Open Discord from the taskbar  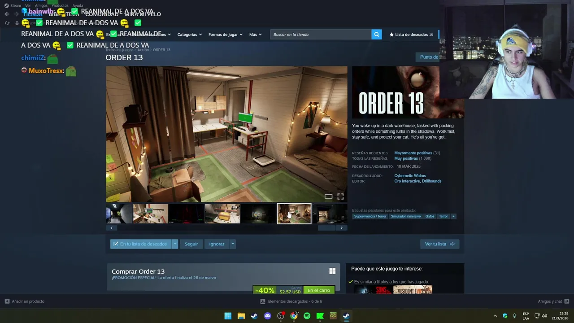tap(267, 316)
